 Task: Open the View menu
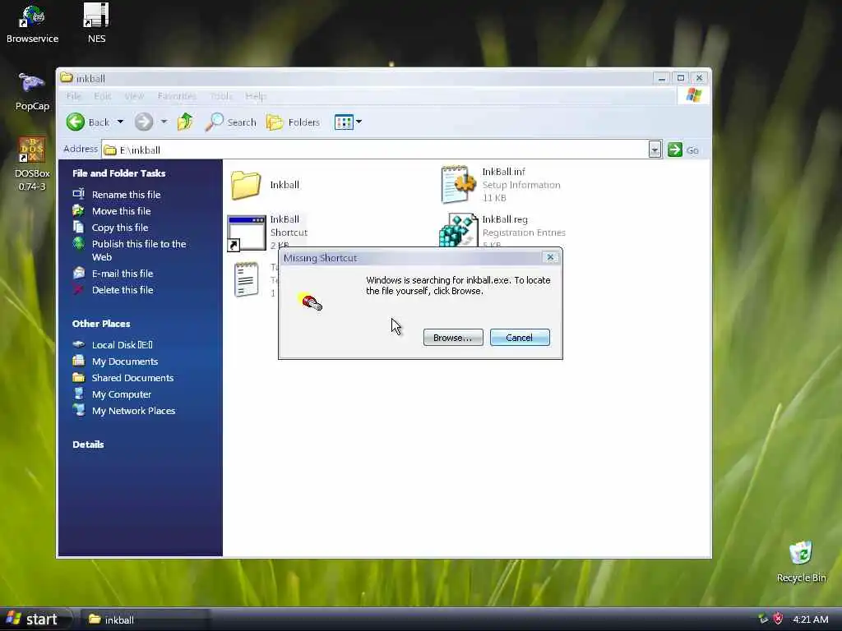pos(134,96)
